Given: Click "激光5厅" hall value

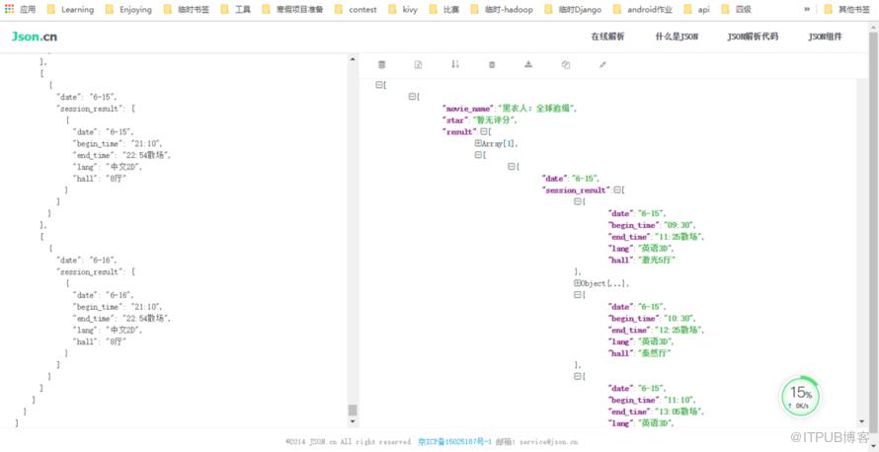Looking at the screenshot, I should point(657,260).
